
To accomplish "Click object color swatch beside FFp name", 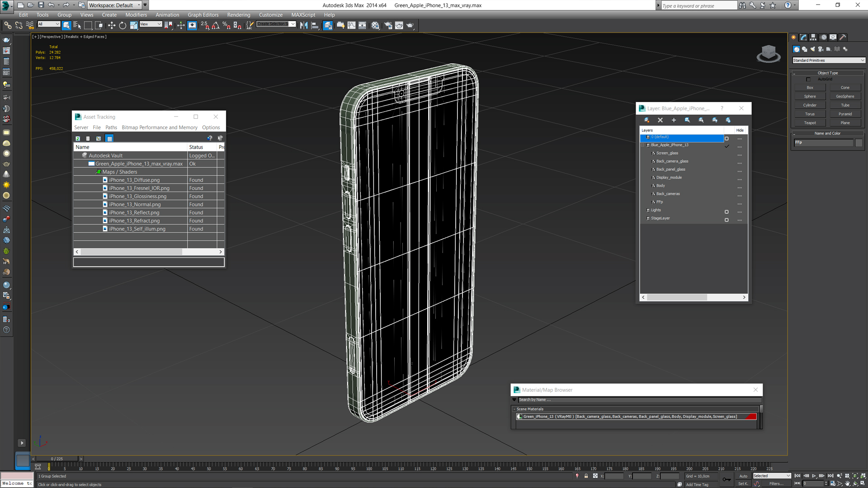I will (859, 143).
